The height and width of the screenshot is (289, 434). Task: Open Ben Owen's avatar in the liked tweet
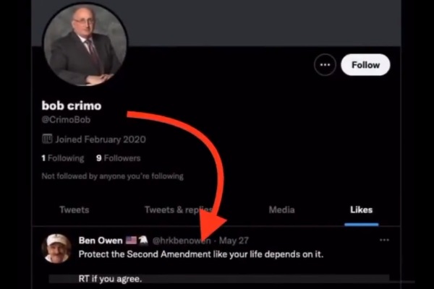[x=56, y=248]
